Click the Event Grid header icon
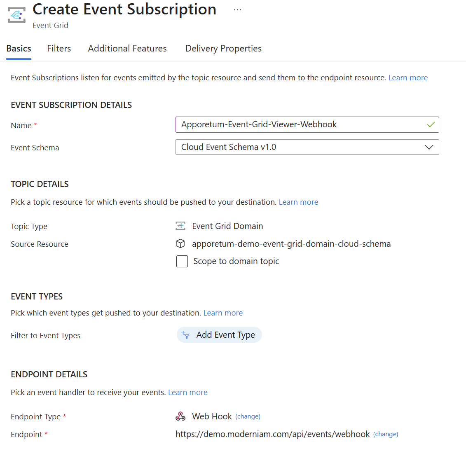This screenshot has width=466, height=456. pos(16,14)
